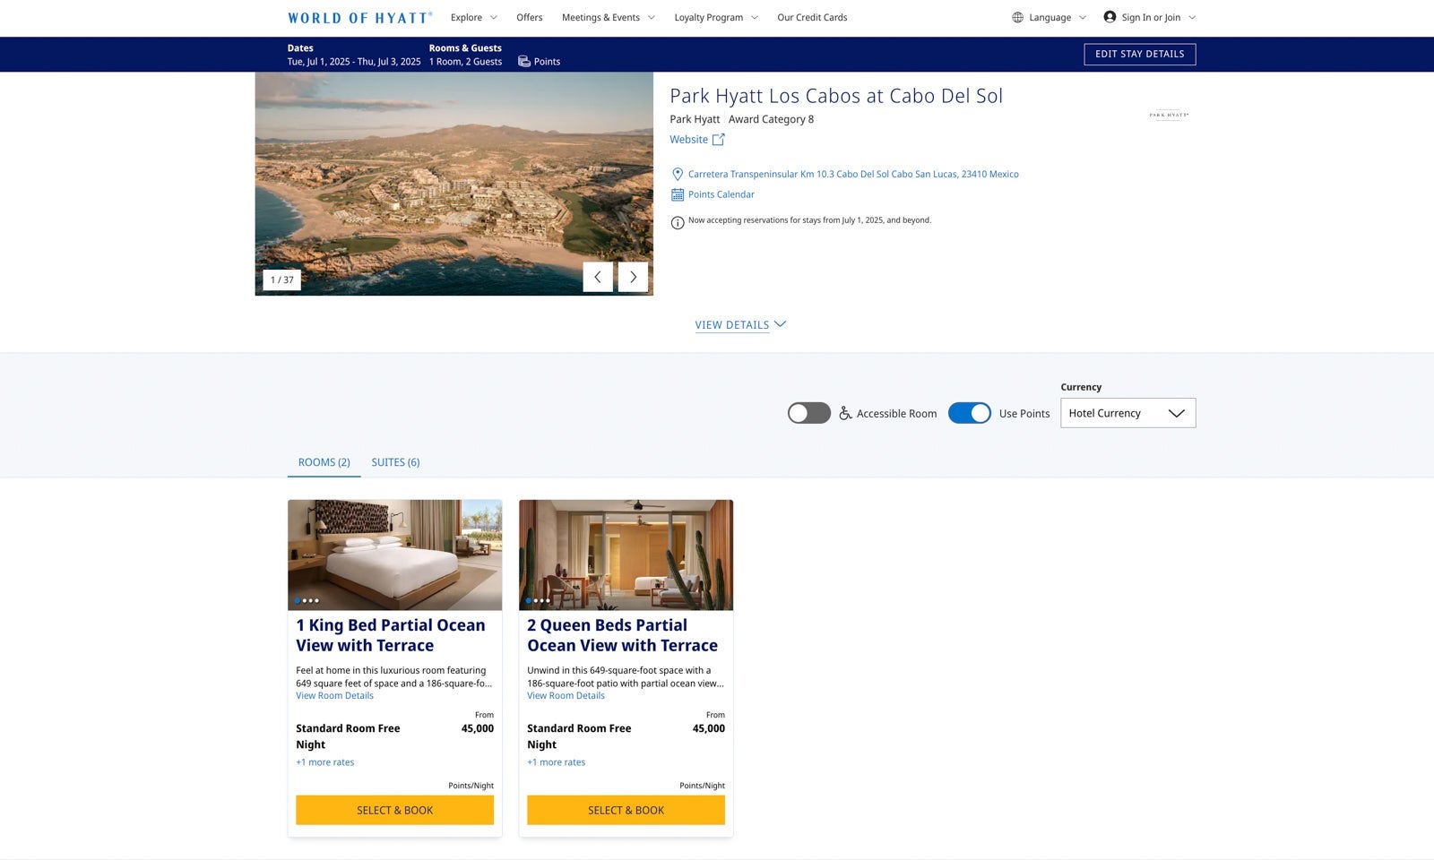The width and height of the screenshot is (1434, 860).
Task: Click the user profile icon
Action: [1110, 17]
